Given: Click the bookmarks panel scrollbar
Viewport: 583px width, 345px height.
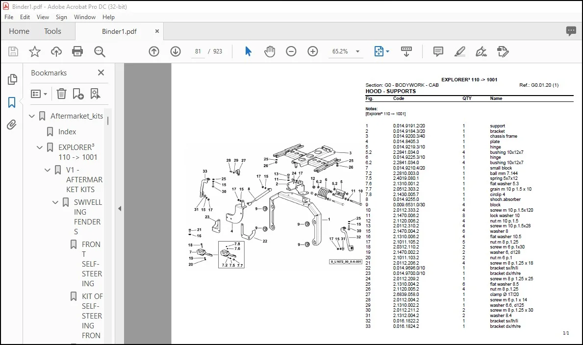Looking at the screenshot, I should pyautogui.click(x=108, y=121).
